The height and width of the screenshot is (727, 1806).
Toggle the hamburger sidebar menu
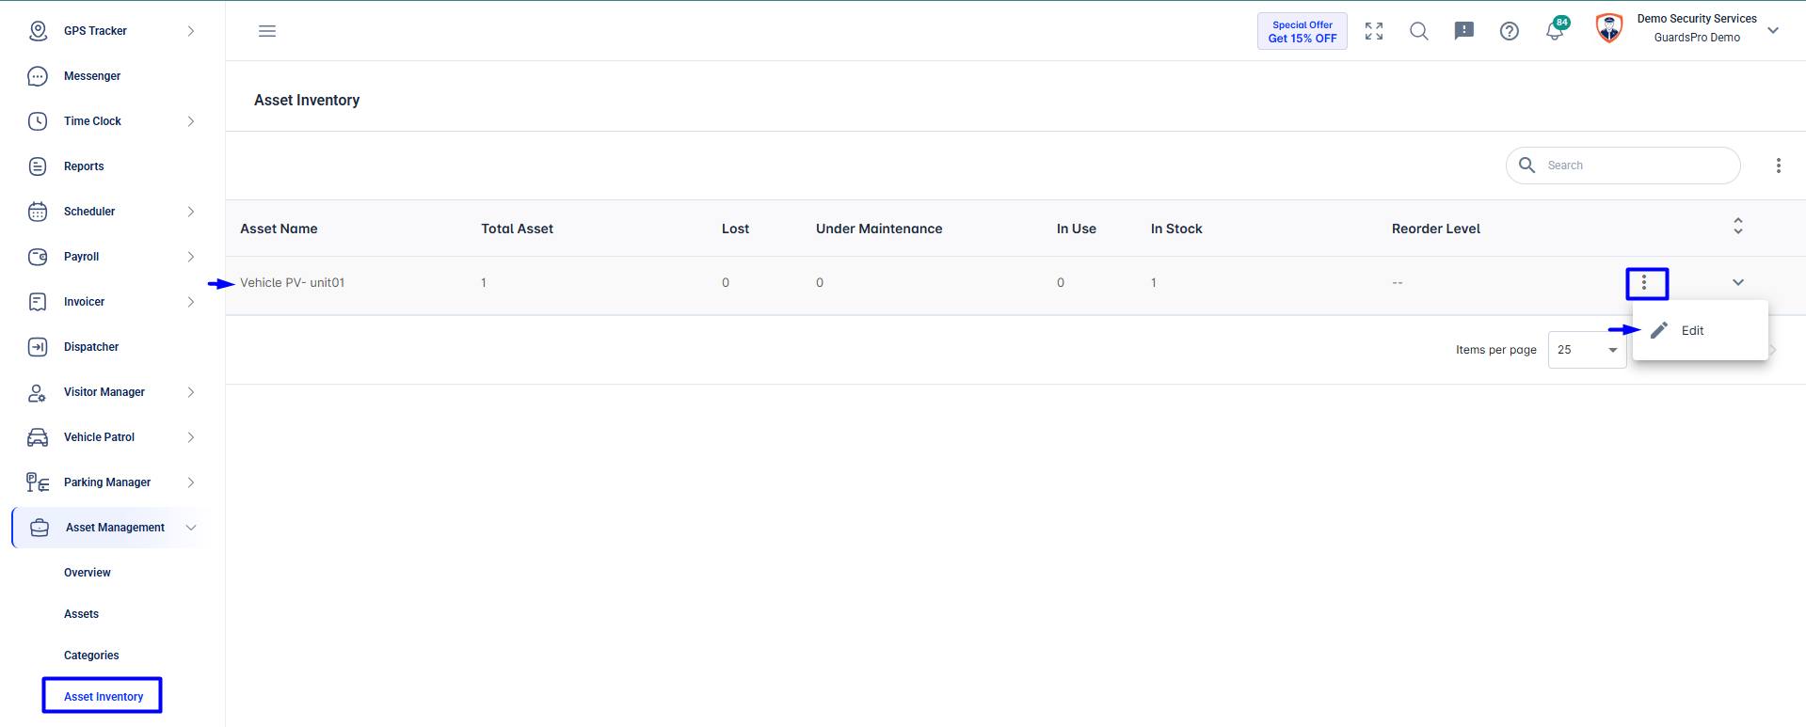pyautogui.click(x=267, y=31)
